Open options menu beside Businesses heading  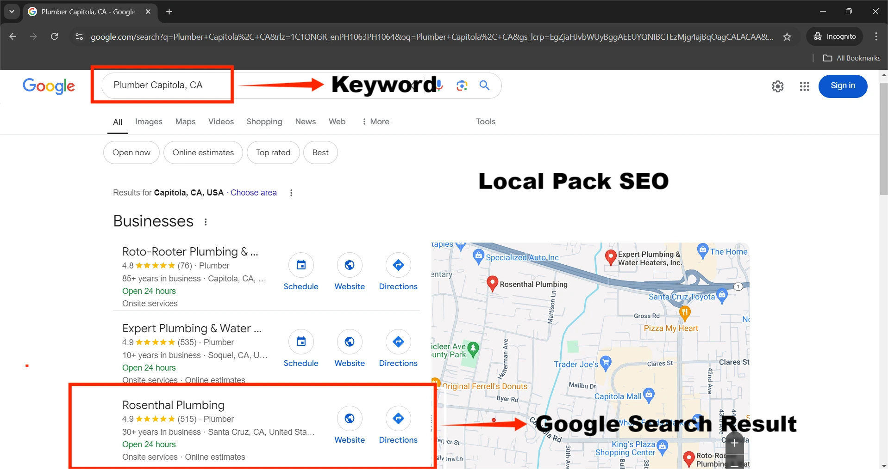pyautogui.click(x=206, y=222)
